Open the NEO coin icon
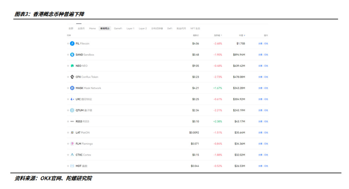Image resolution: width=349 pixels, height=189 pixels. point(72,66)
